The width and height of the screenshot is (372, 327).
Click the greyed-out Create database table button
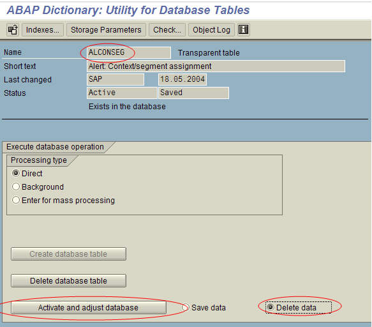(68, 254)
